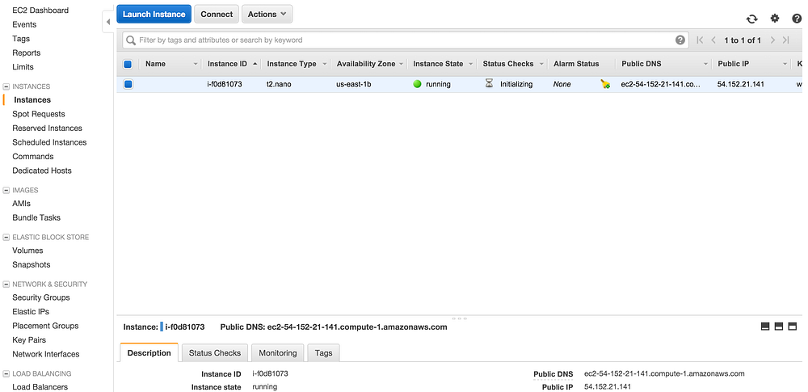Collapse the ELASTIC BLOCK STORE section

pyautogui.click(x=6, y=238)
